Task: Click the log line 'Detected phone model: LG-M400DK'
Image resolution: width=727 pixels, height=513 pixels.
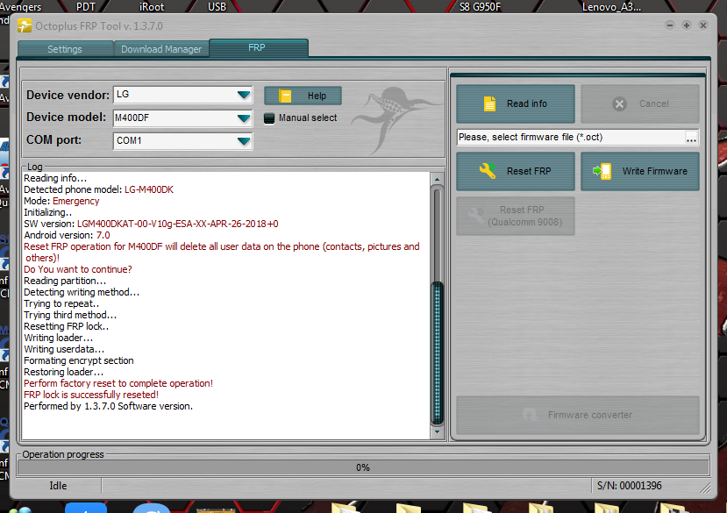Action: click(x=98, y=189)
